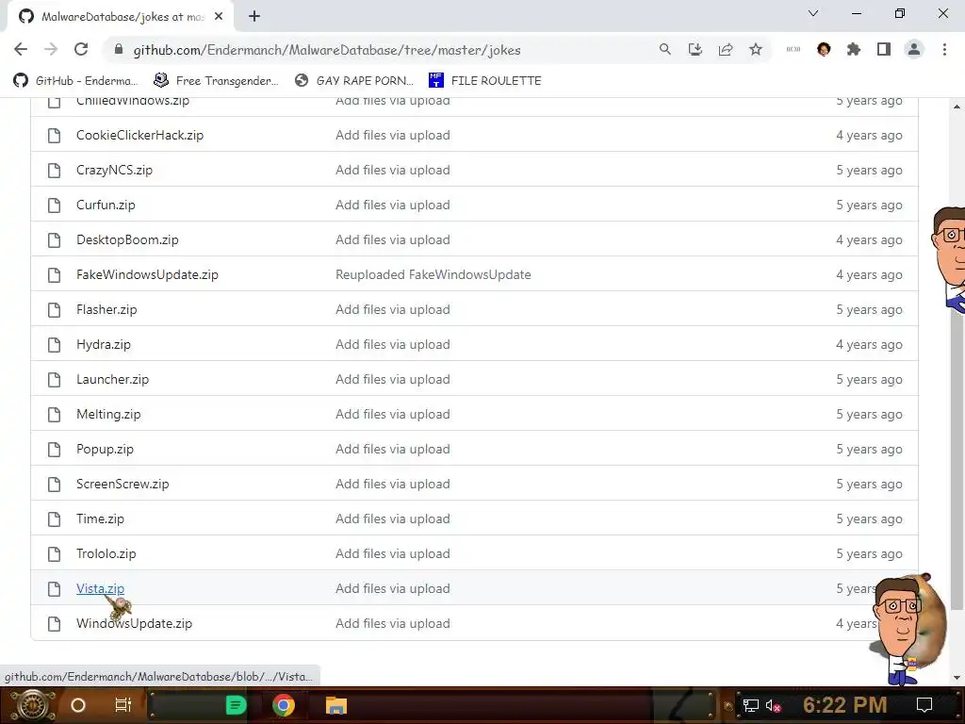
Task: Open the GitHub - Enderma... bookmark
Action: tap(75, 81)
